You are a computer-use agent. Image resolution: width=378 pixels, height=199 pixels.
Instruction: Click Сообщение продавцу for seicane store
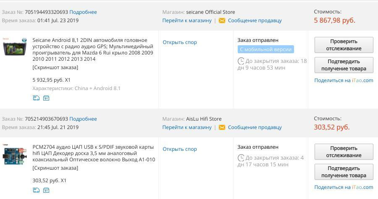[255, 21]
